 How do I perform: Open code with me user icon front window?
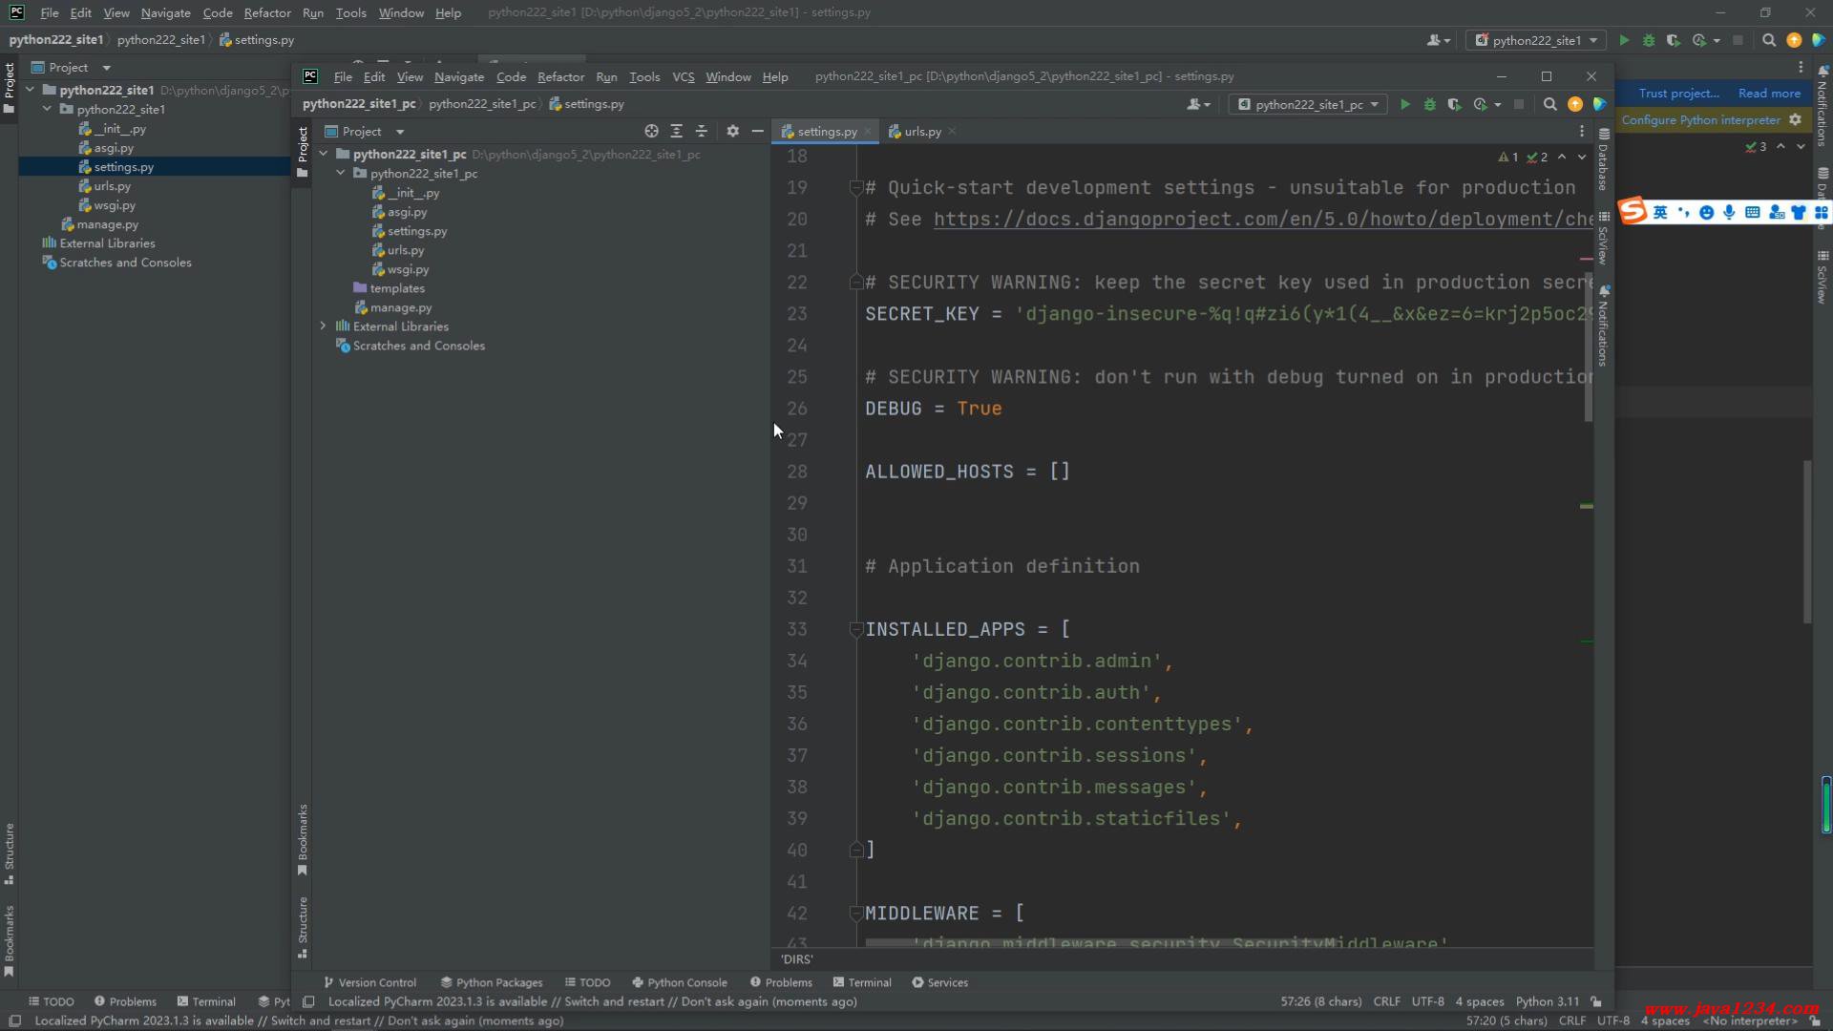(1198, 105)
